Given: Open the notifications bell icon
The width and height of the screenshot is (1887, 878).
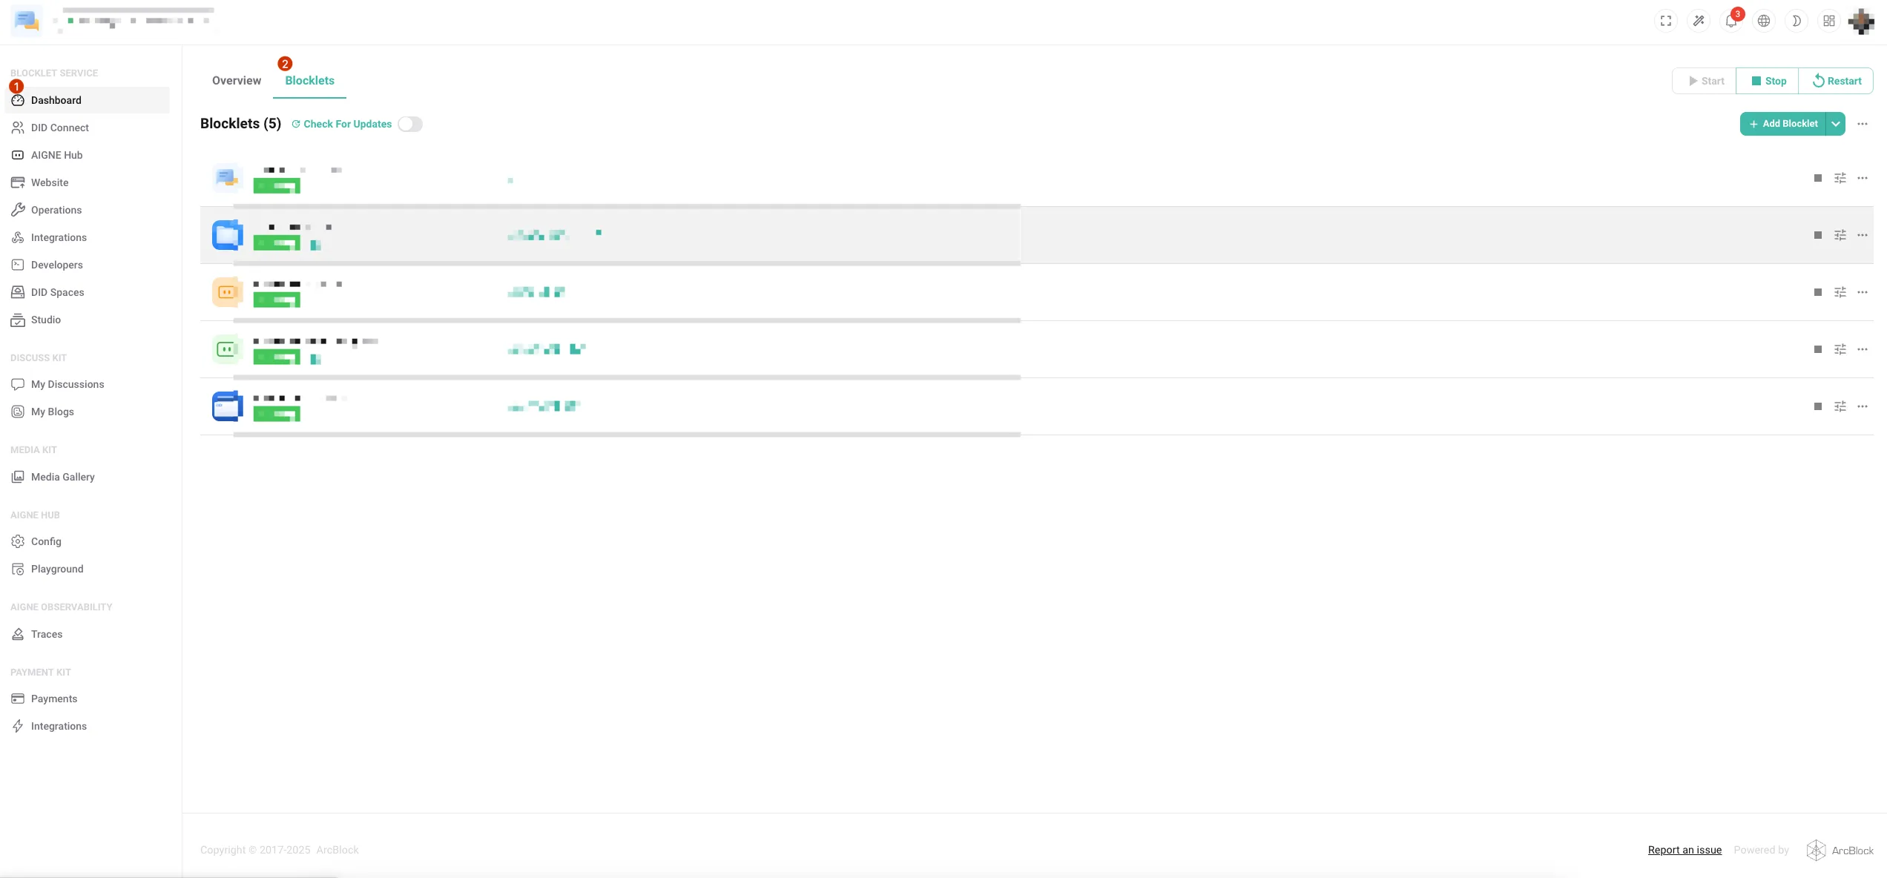Looking at the screenshot, I should 1730,21.
